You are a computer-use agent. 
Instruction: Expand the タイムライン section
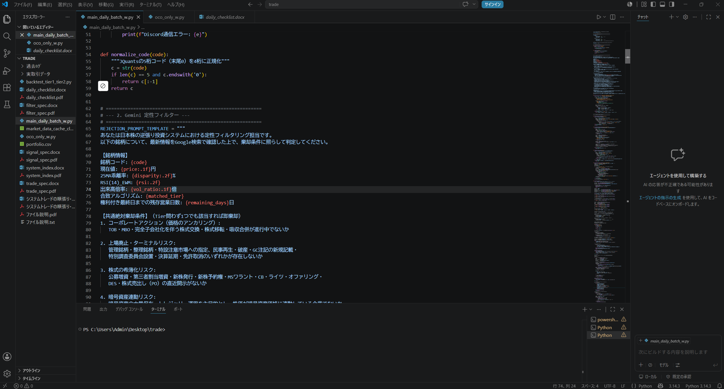point(46,379)
